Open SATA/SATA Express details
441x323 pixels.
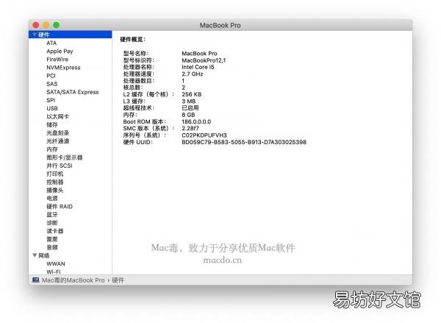(x=73, y=92)
